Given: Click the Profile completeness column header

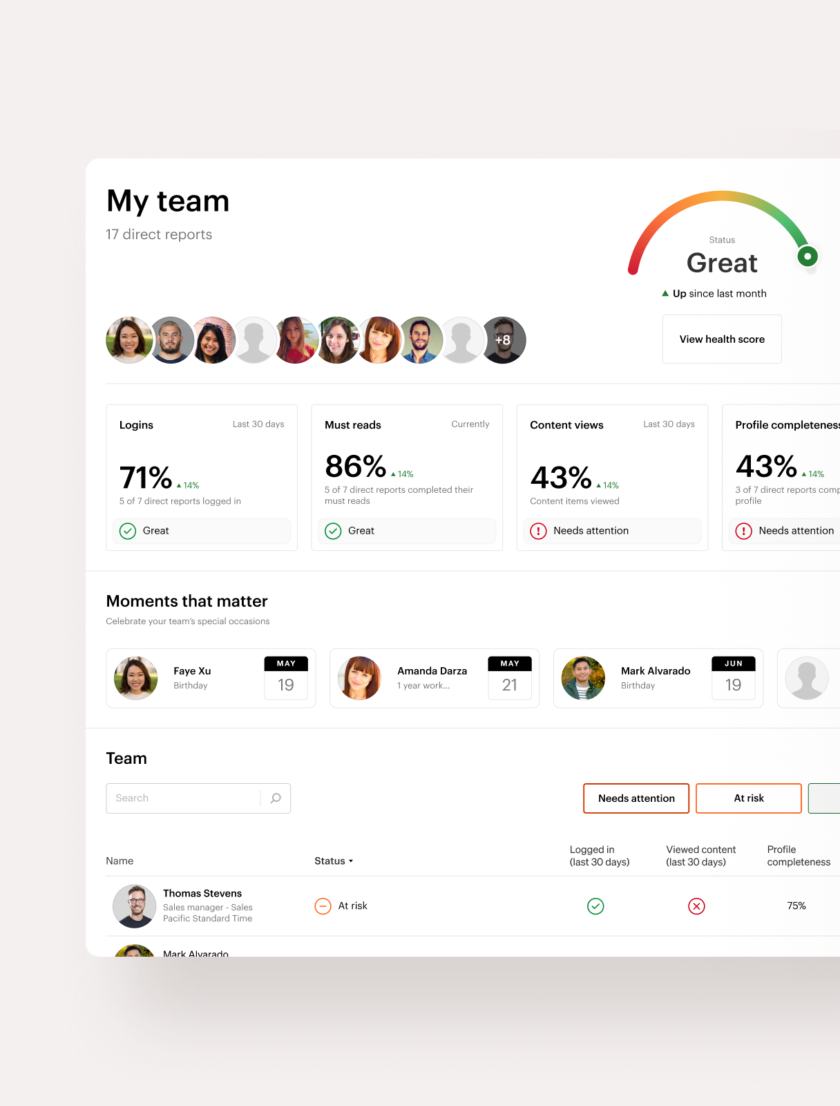Looking at the screenshot, I should [799, 856].
